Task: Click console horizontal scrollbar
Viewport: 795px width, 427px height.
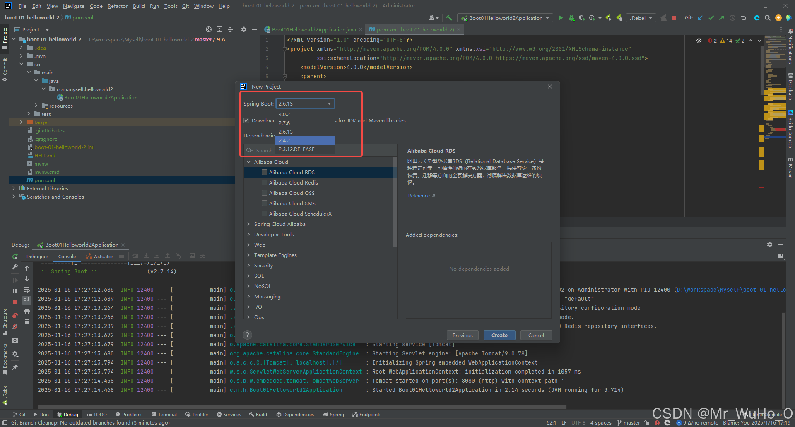Action: pyautogui.click(x=302, y=407)
